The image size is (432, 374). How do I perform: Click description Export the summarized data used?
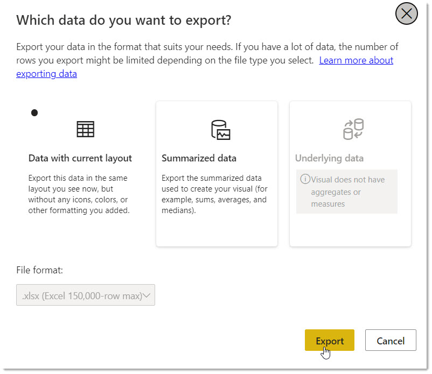[x=214, y=194]
